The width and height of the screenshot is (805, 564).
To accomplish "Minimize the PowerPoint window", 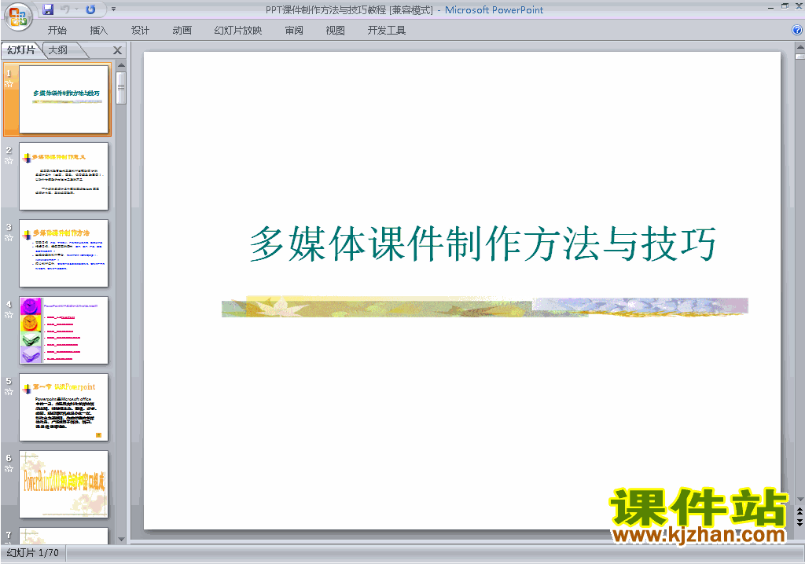I will [770, 8].
